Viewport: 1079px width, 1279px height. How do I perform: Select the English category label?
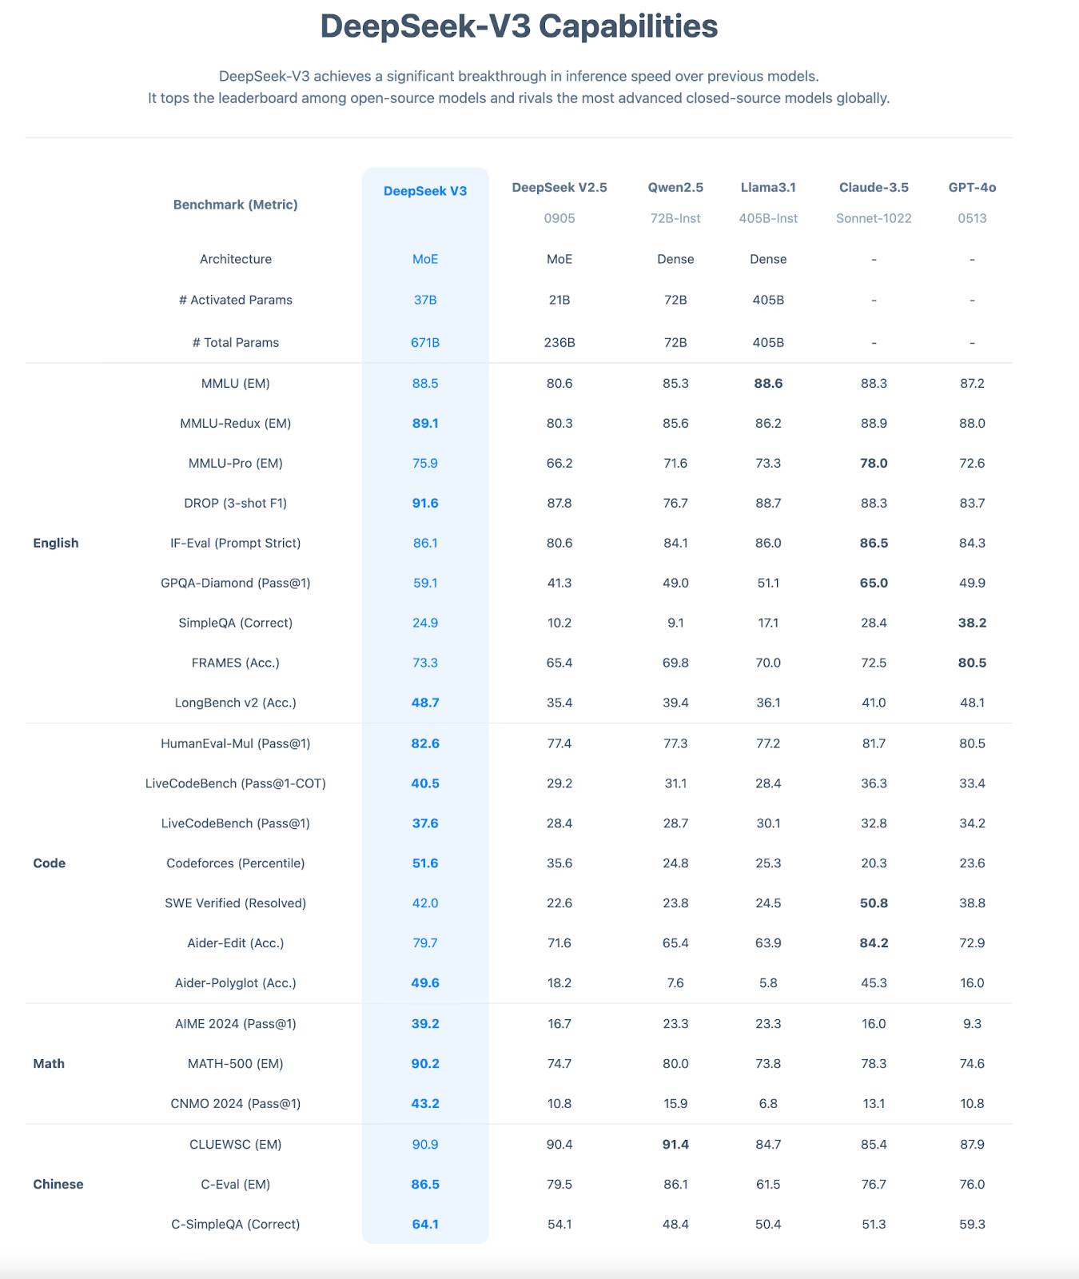[x=56, y=543]
